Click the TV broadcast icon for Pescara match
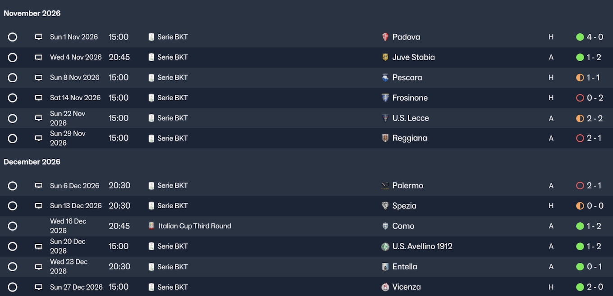Viewport: 613px width, 296px height. 39,77
